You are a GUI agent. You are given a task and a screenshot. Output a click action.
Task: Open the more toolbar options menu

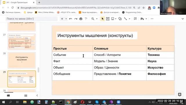point(152,19)
